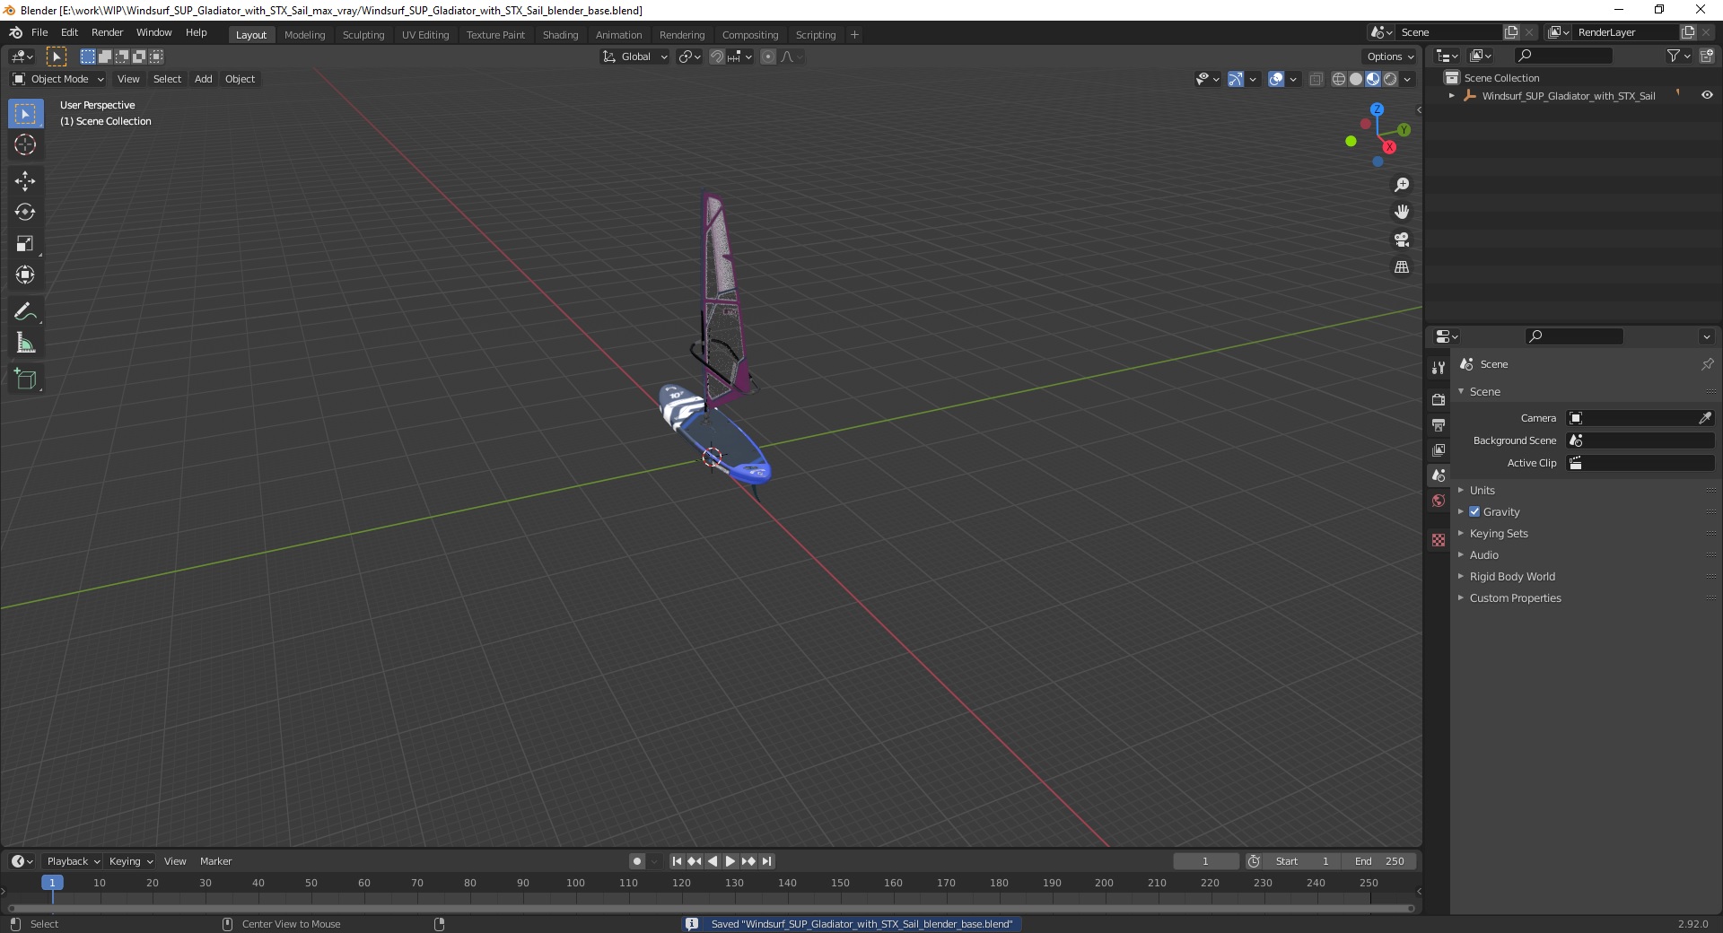Screen dimensions: 1723x933
Task: Expand the Windsurf_SUP_Gladiator_with_STX_Sail collection
Action: coord(1452,96)
